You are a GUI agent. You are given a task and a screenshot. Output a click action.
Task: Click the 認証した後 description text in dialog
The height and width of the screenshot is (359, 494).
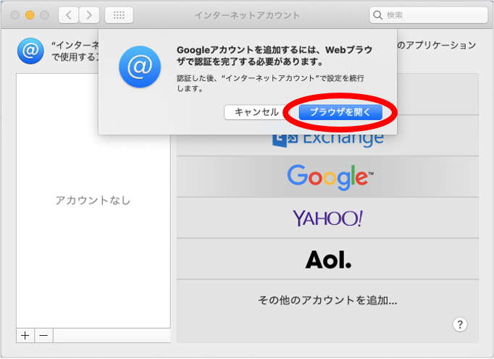(x=270, y=83)
